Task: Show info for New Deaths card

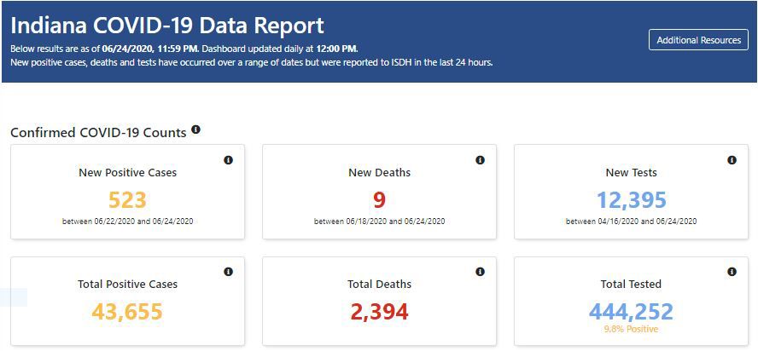Action: click(x=480, y=160)
